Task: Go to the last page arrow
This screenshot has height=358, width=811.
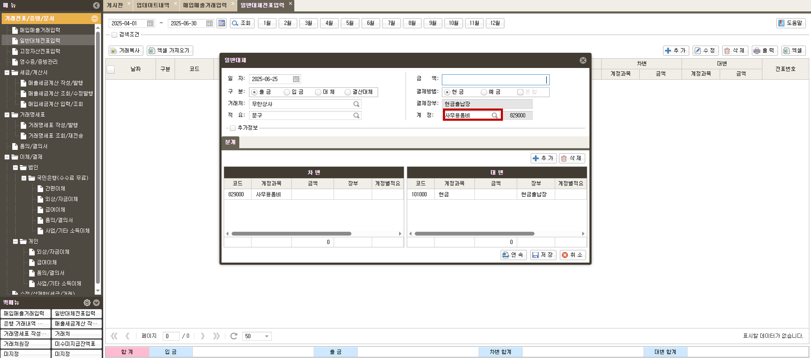Action: tap(216, 336)
